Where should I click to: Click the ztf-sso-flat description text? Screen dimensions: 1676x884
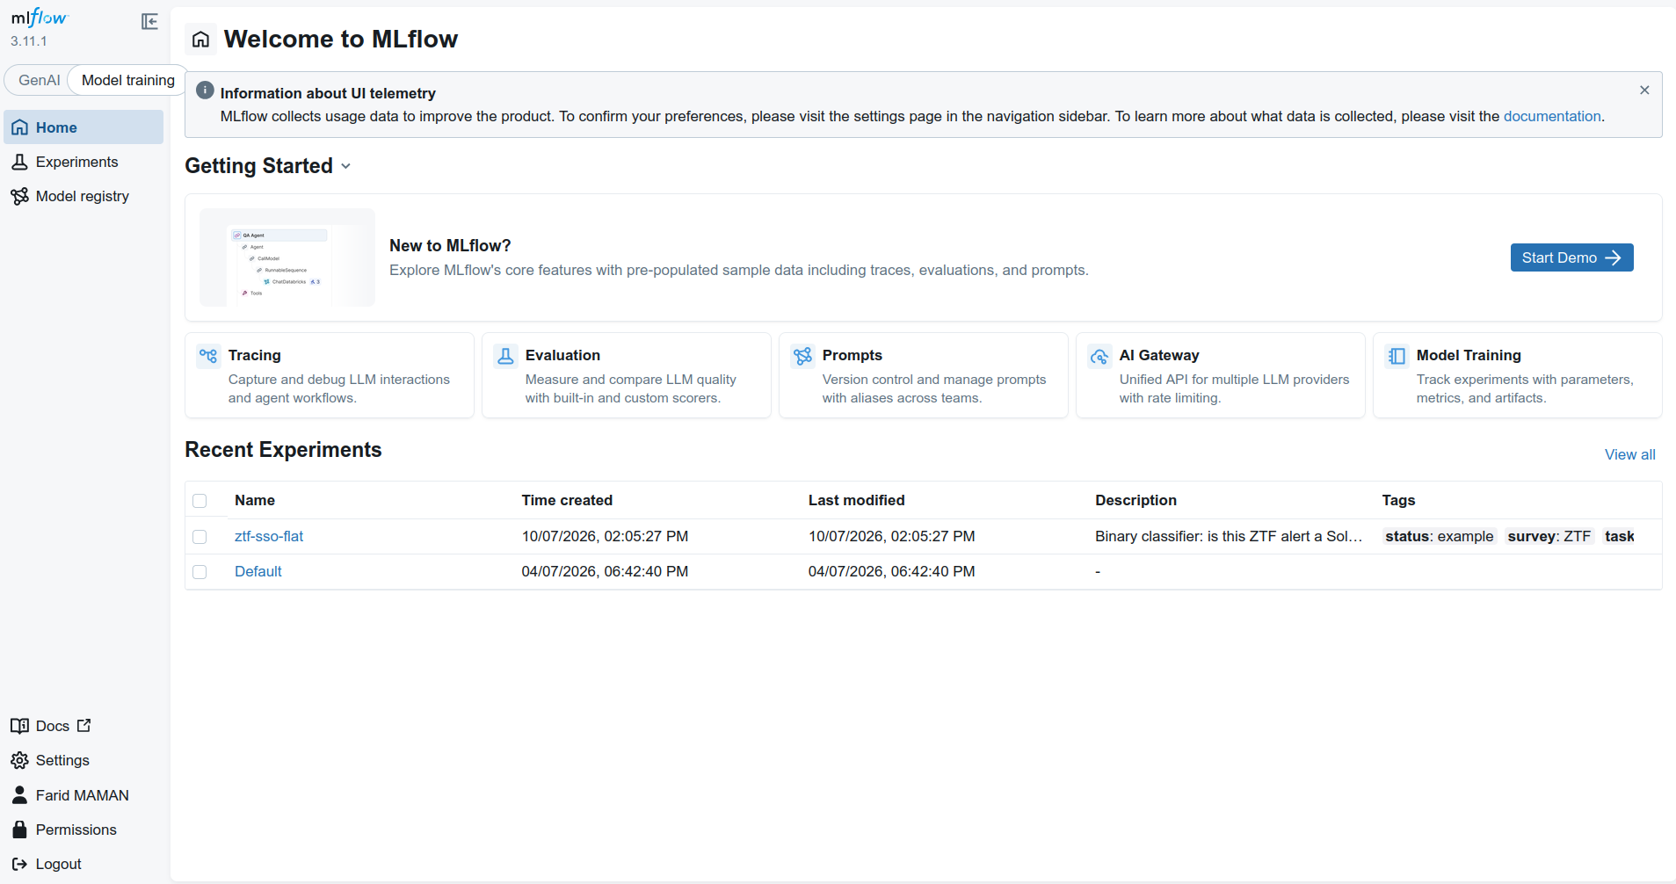(x=1229, y=536)
